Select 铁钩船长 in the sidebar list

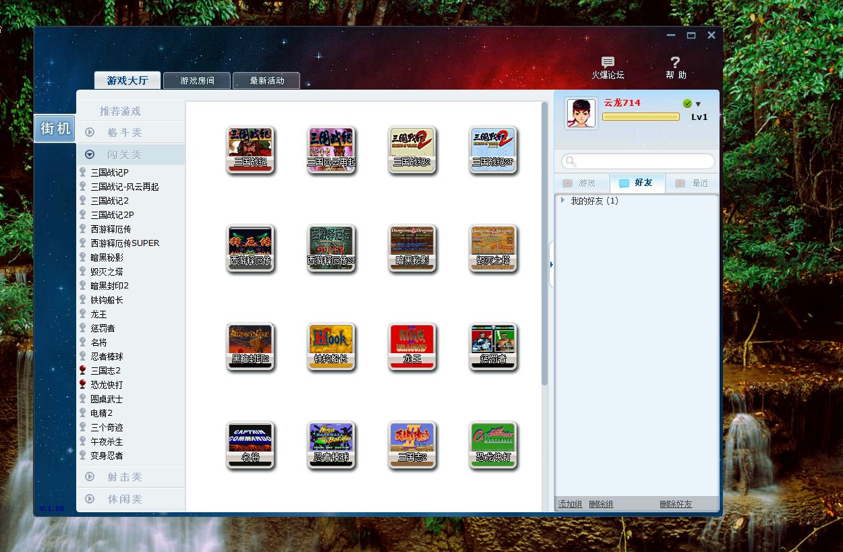(x=107, y=300)
